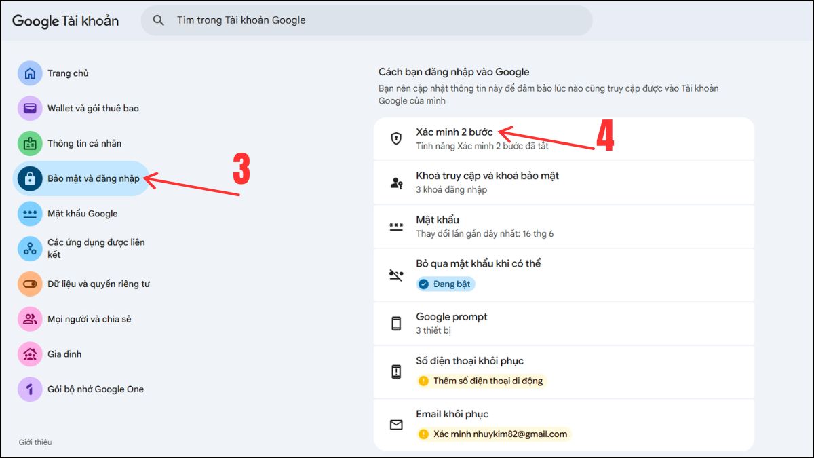Click the Bảo mật padlock icon
Screen dimensions: 814x458
30,178
